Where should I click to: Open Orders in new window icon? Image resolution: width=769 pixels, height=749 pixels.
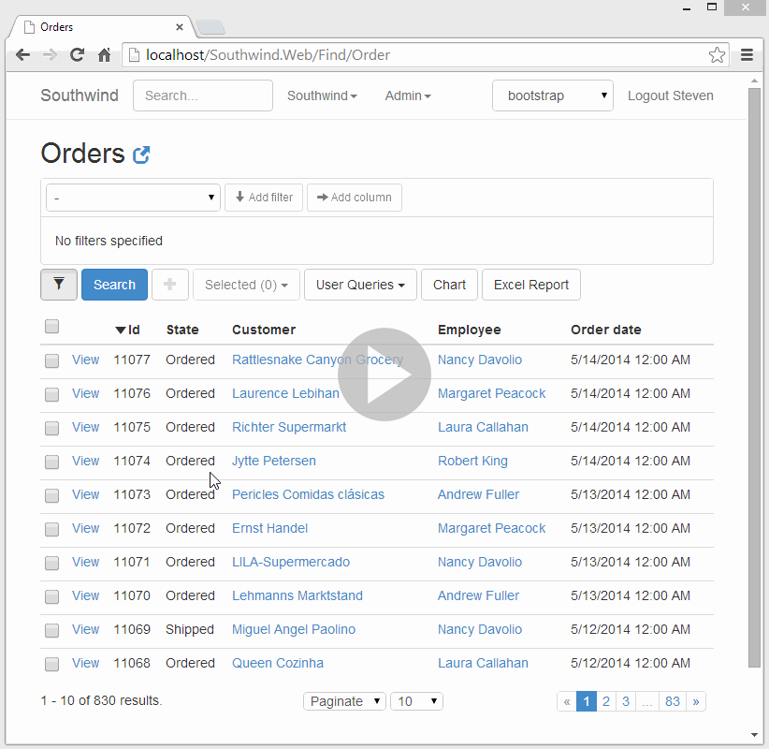pyautogui.click(x=142, y=155)
